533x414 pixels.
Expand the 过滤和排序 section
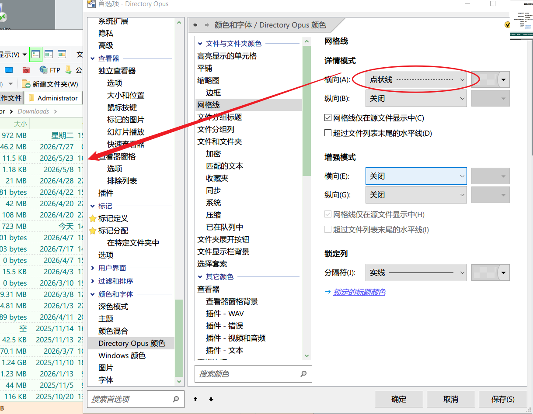(x=93, y=281)
